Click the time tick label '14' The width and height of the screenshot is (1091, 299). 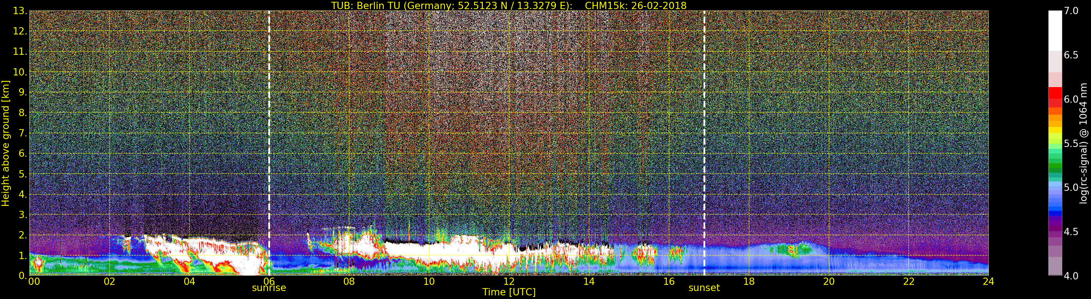(x=589, y=282)
